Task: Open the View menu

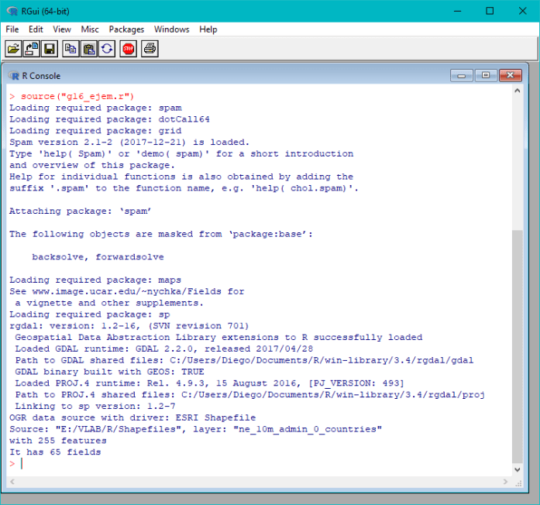Action: [62, 29]
